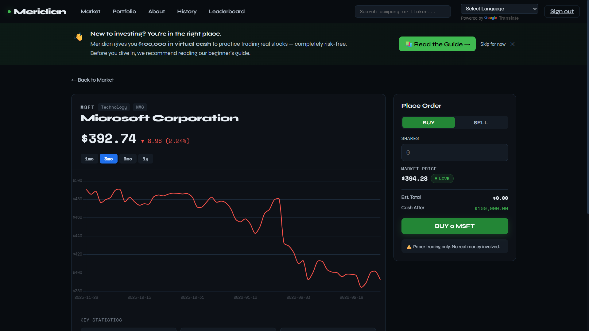This screenshot has height=331, width=589.
Task: Click the 8.98 (2.24%) change text
Action: [x=169, y=141]
